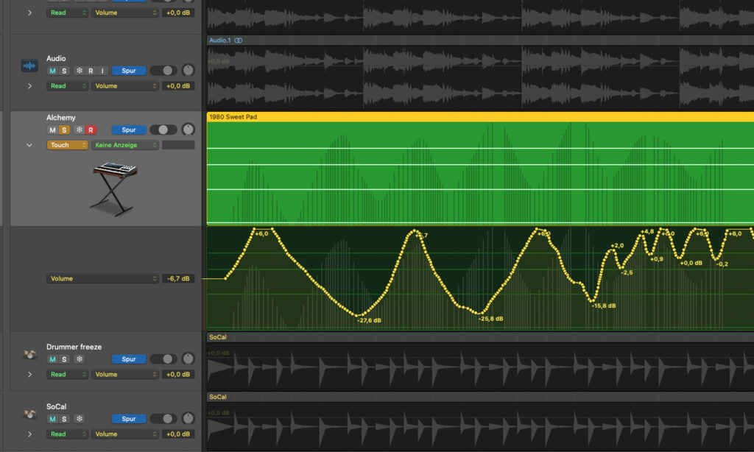Open Volume dropdown on the topmost track
This screenshot has height=452, width=754.
click(125, 13)
